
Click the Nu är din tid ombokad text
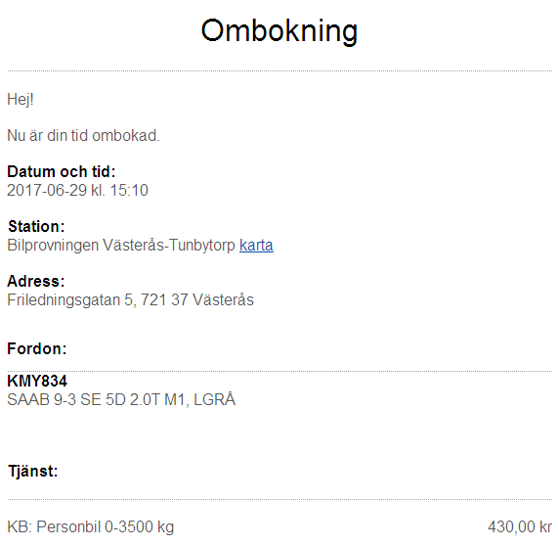tap(84, 136)
